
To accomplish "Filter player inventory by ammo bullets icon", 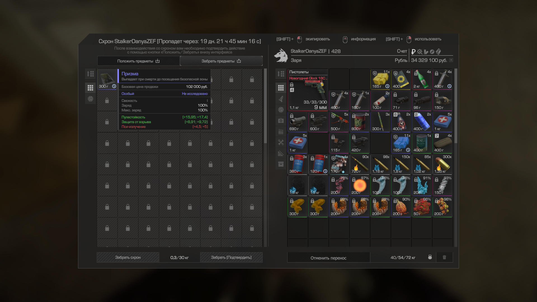I will click(281, 131).
